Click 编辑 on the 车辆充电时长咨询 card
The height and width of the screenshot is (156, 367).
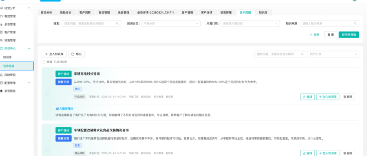[x=307, y=97]
